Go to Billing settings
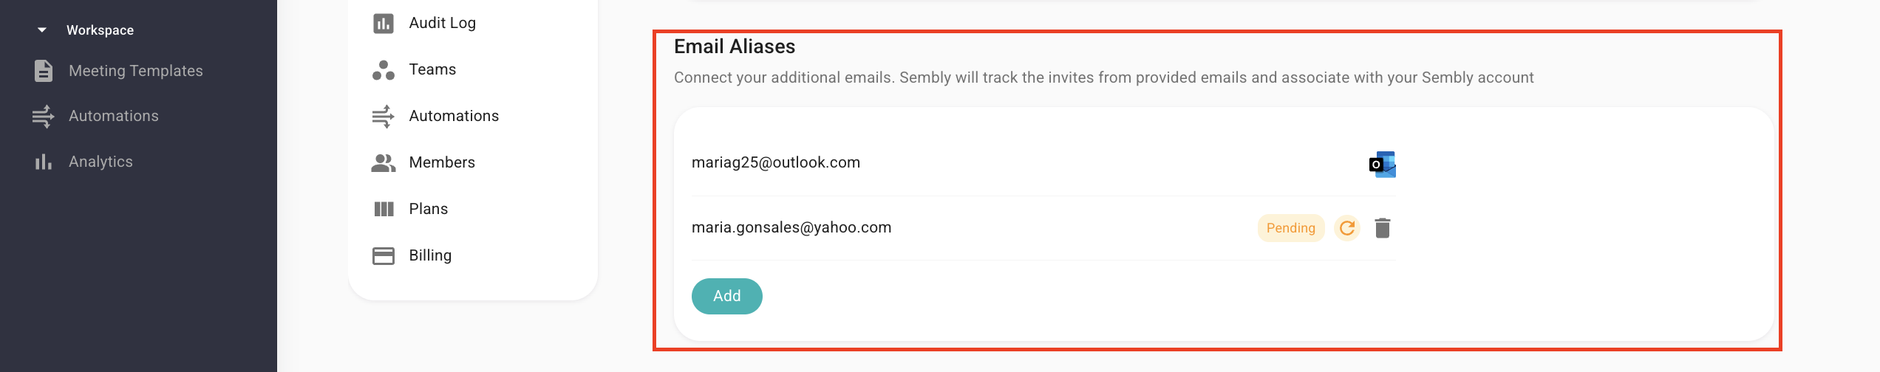 (x=430, y=255)
